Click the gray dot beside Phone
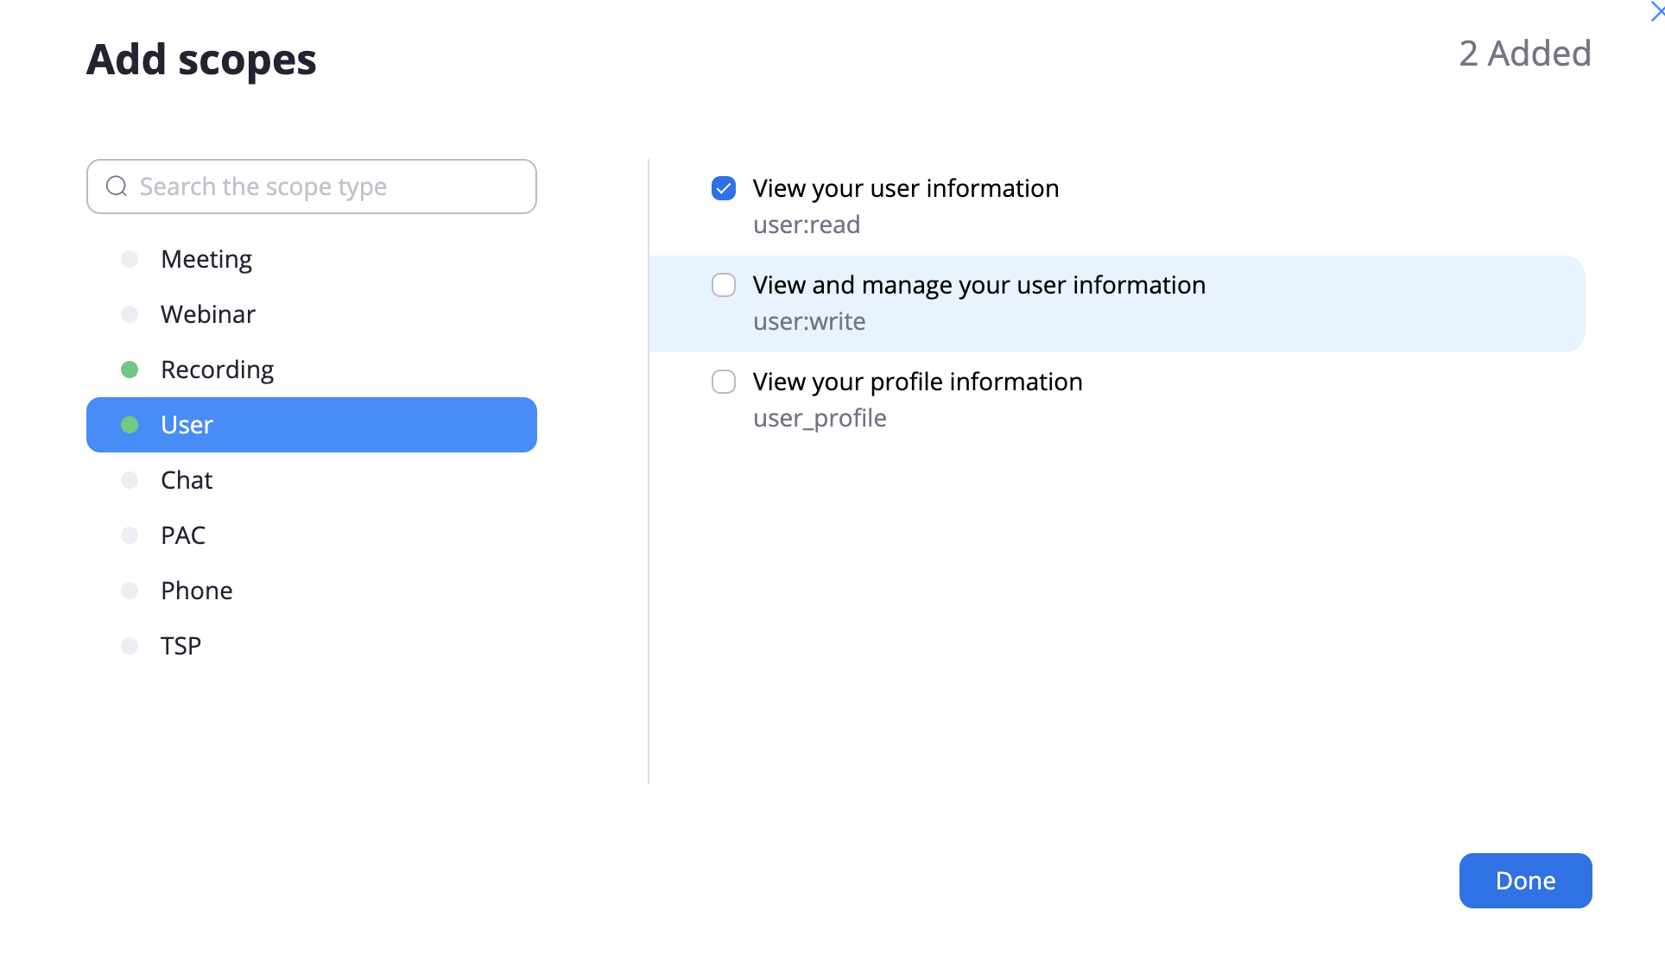This screenshot has width=1665, height=955. click(x=130, y=591)
